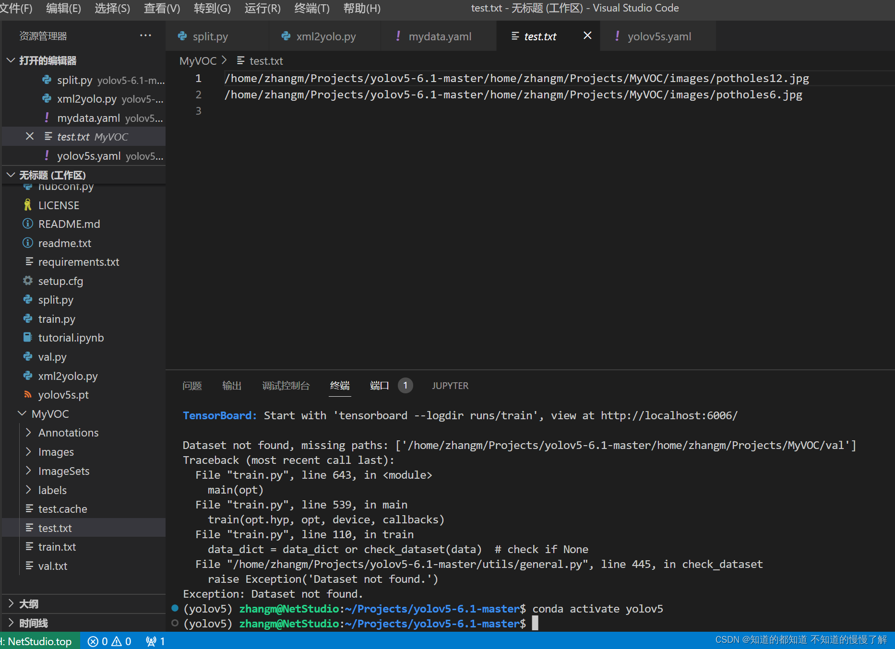Screen dimensions: 895x649
Task: Click the ports badge showing 1
Action: (x=406, y=386)
